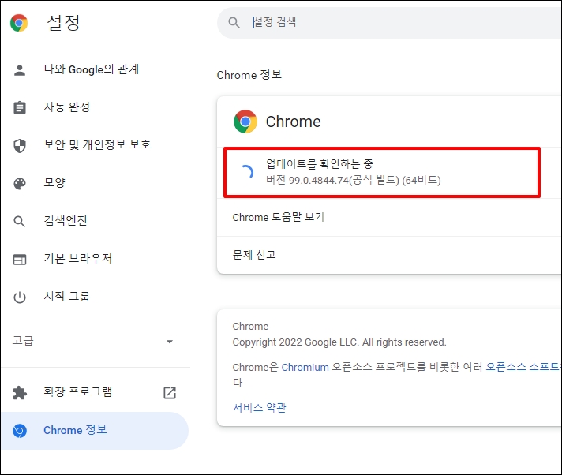
Task: Click the palette icon for 모양
Action: point(20,183)
